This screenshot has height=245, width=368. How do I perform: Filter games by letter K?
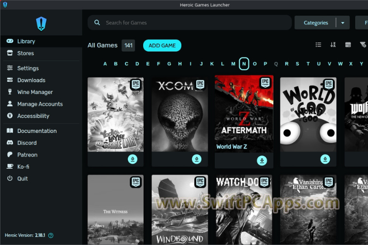[212, 64]
